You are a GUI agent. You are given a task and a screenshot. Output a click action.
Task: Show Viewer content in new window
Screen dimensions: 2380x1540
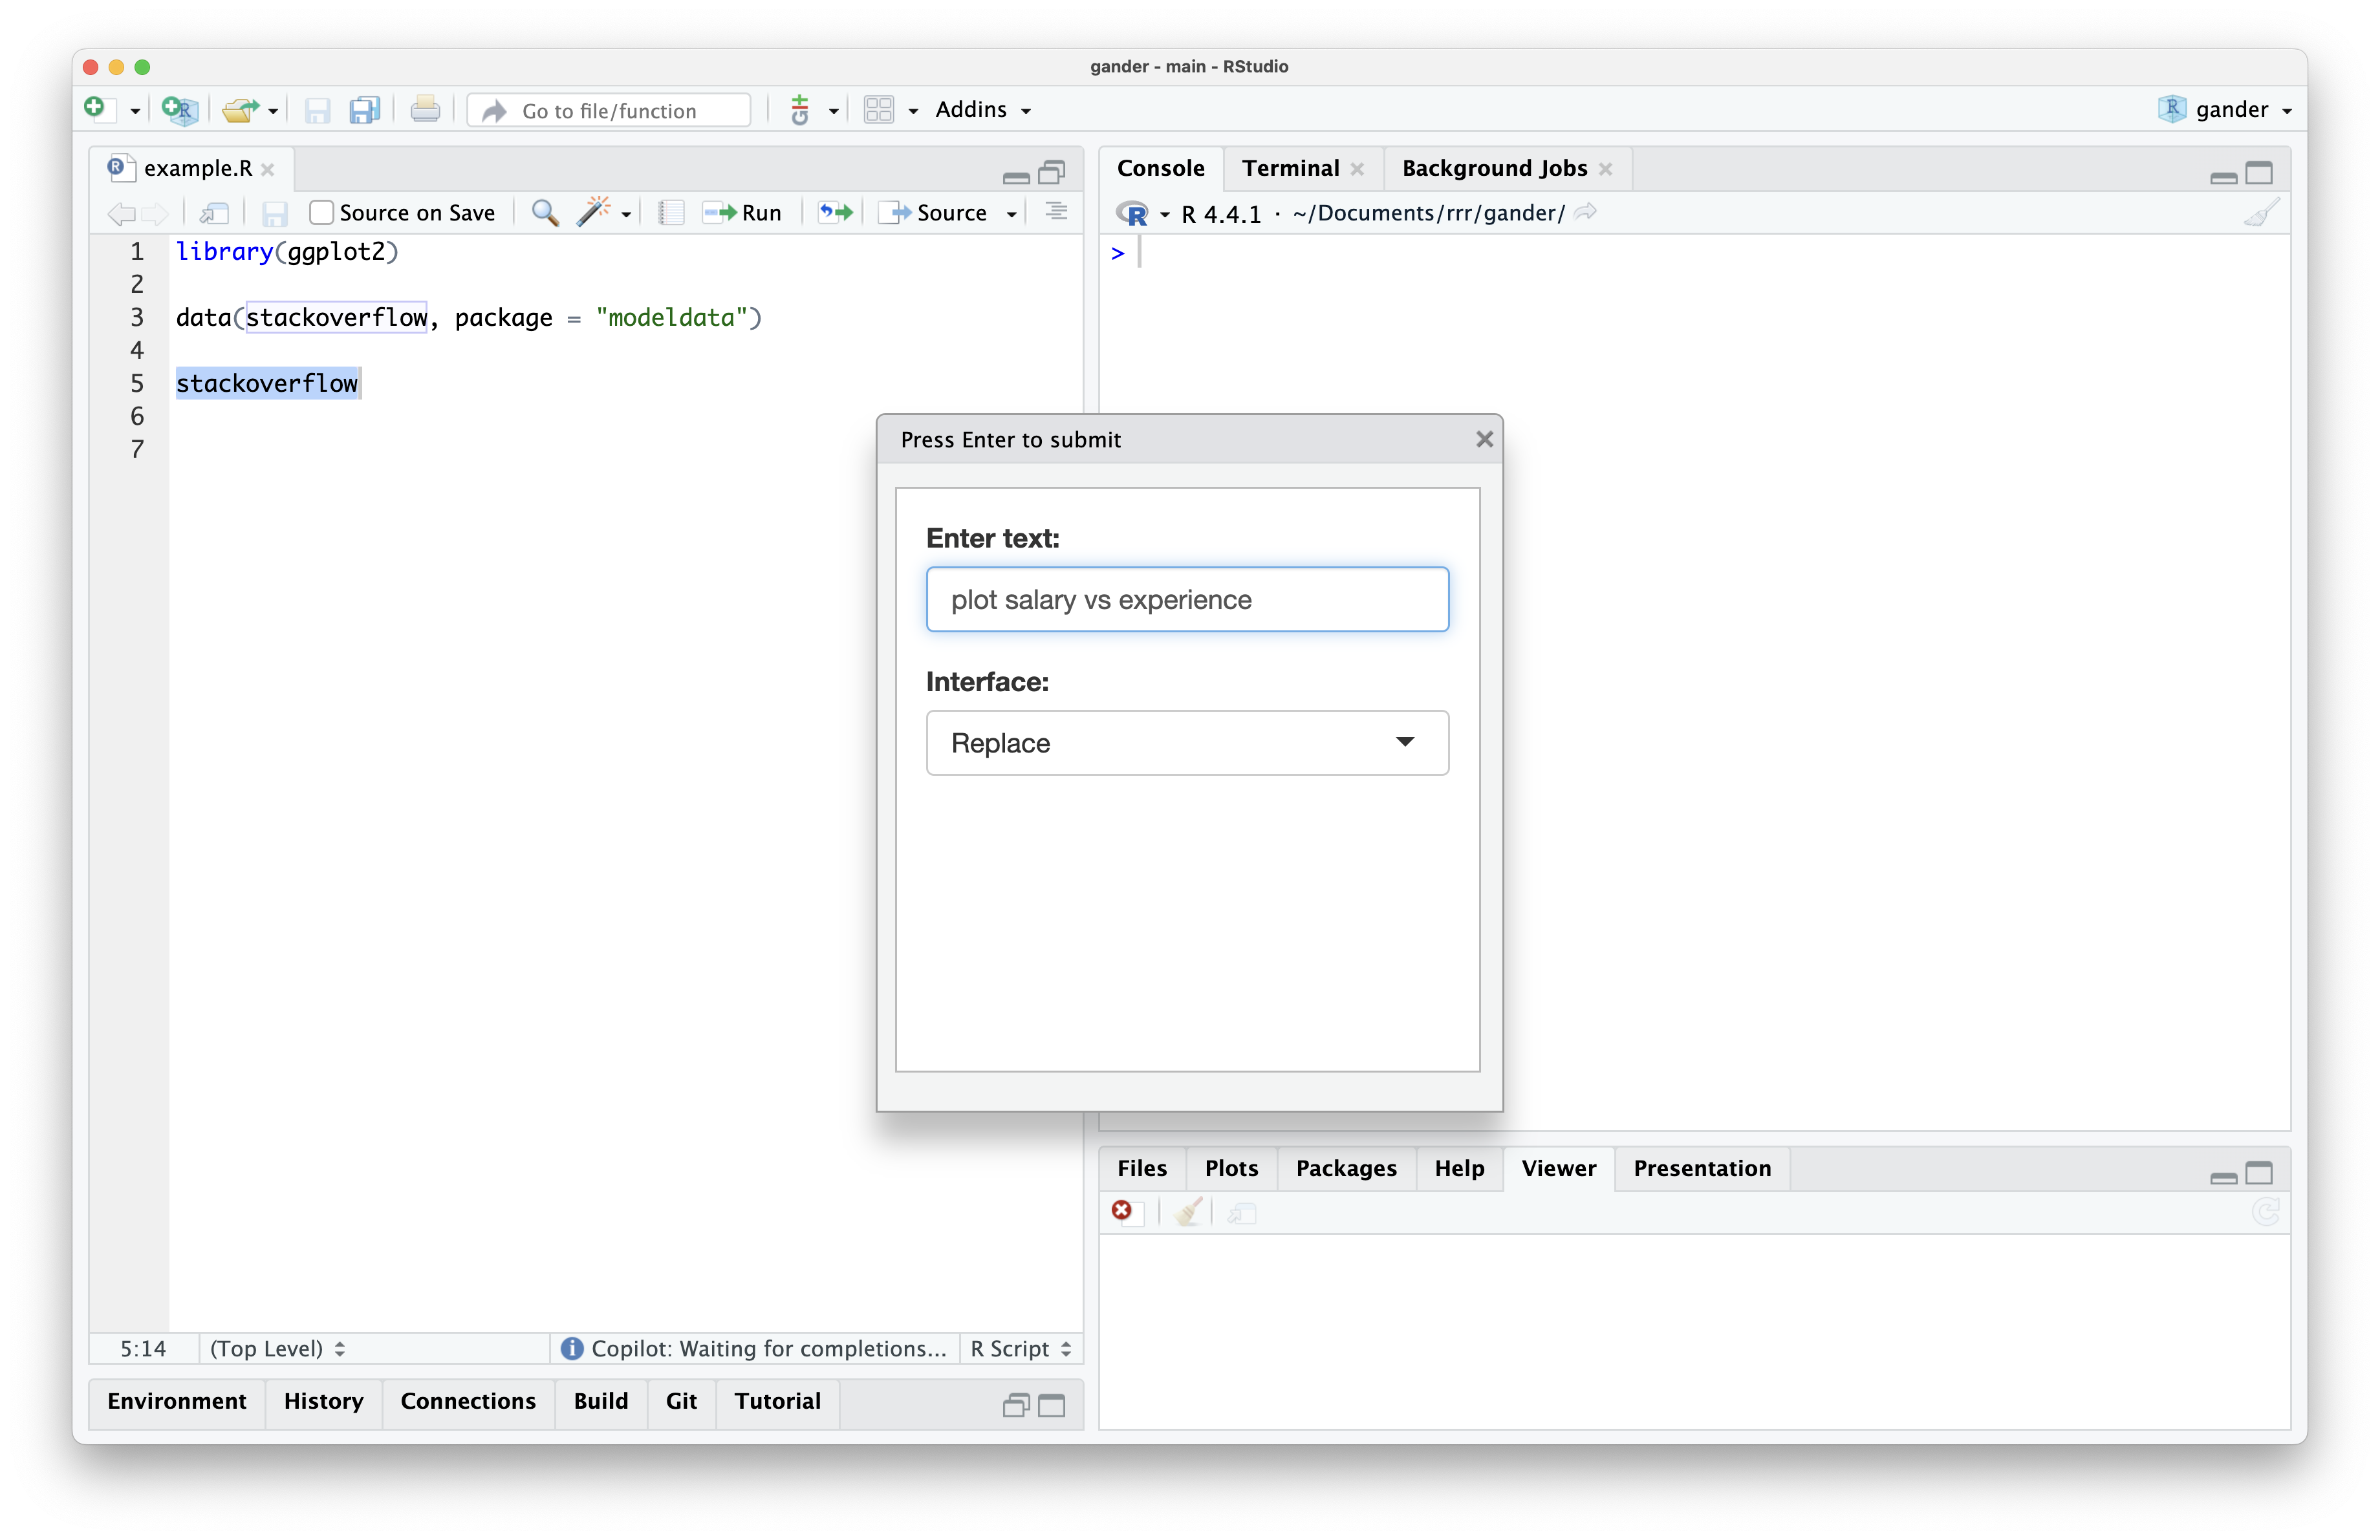pos(1240,1212)
